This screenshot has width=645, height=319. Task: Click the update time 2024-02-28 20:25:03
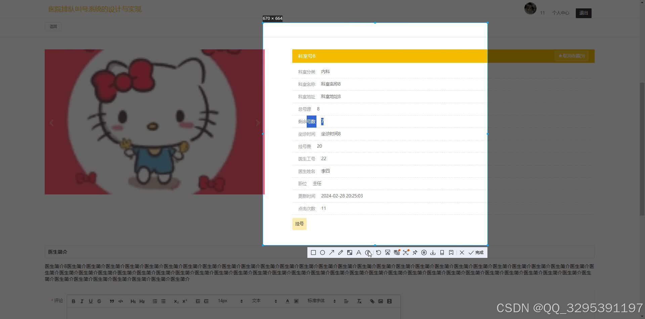pos(342,196)
